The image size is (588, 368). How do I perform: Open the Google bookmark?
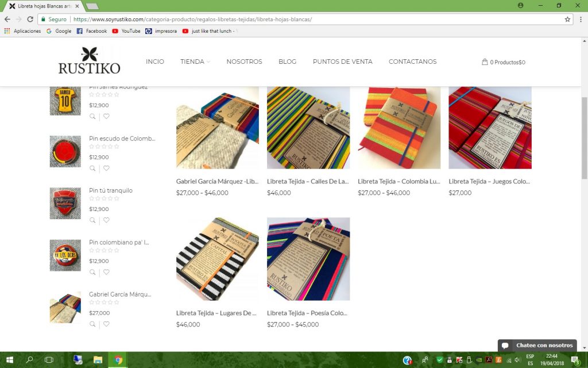[59, 31]
